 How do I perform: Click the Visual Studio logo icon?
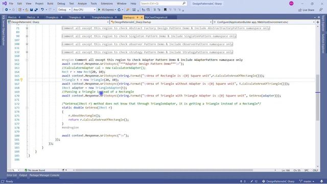tap(4, 4)
